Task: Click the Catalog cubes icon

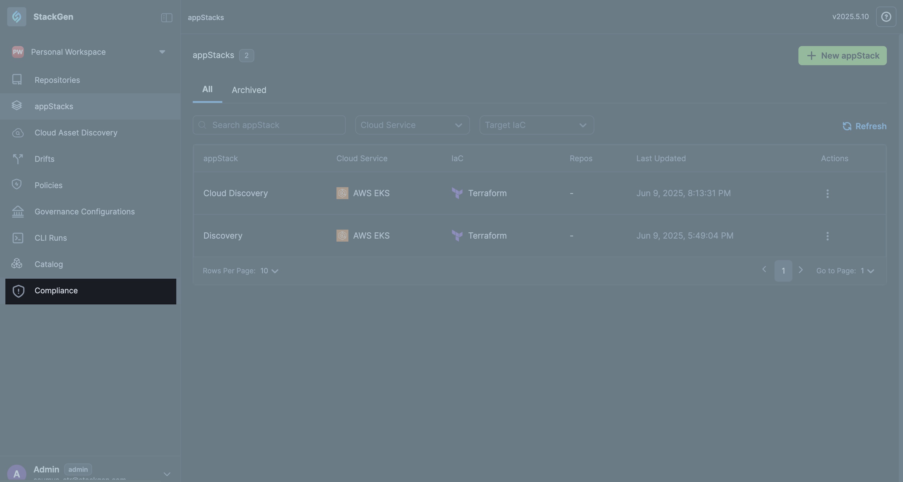Action: [17, 263]
